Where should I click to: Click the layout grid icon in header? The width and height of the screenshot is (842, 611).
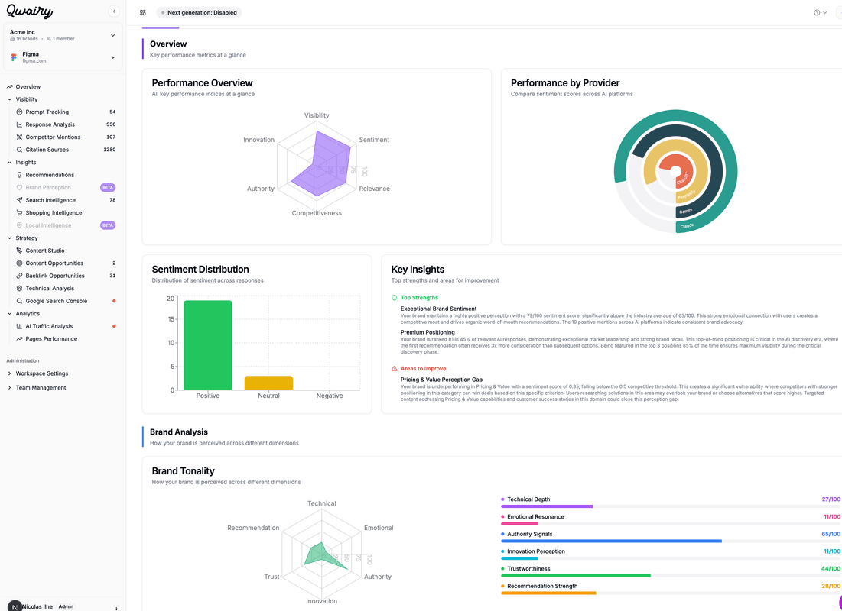coord(143,13)
